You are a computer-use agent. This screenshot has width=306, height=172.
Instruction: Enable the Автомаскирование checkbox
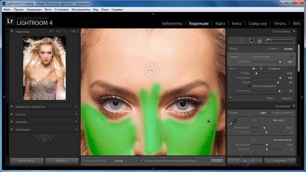pyautogui.click(x=249, y=86)
